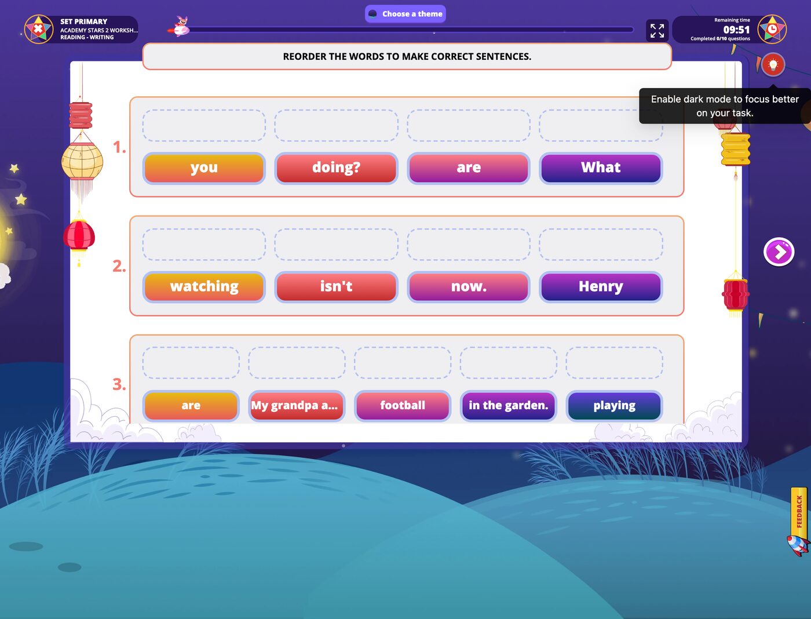Click the rocket progress bar track
The image size is (811, 619).
point(408,30)
